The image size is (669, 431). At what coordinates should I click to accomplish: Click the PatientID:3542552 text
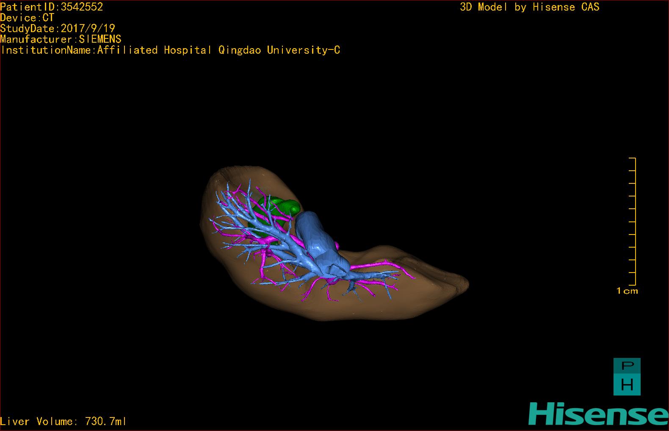(52, 7)
